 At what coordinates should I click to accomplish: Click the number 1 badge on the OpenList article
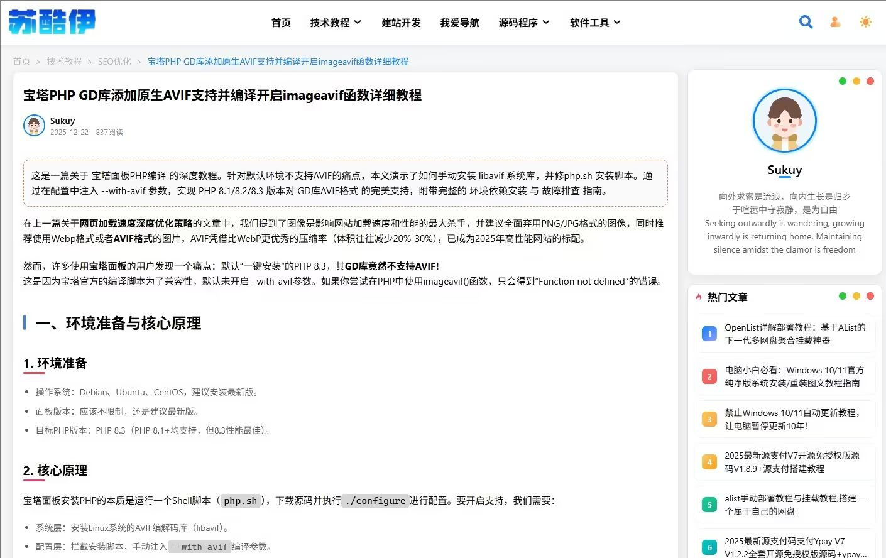point(709,334)
